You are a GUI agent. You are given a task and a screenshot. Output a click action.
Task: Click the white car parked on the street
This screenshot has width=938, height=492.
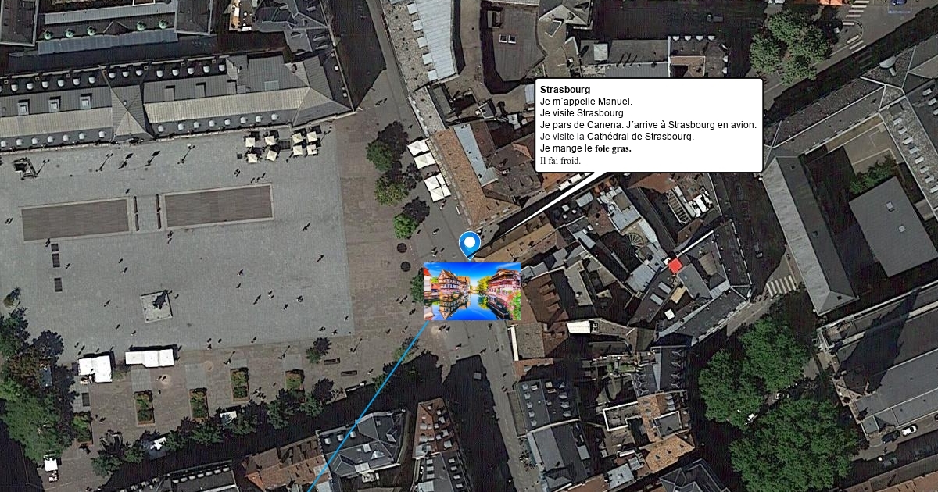pos(908,430)
